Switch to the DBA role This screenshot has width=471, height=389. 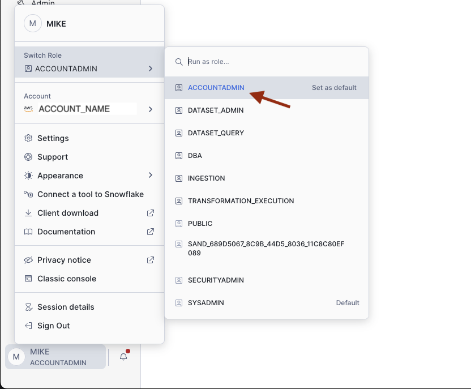(x=267, y=156)
